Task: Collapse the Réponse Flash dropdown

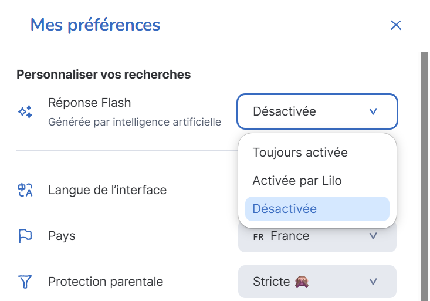Action: 317,111
